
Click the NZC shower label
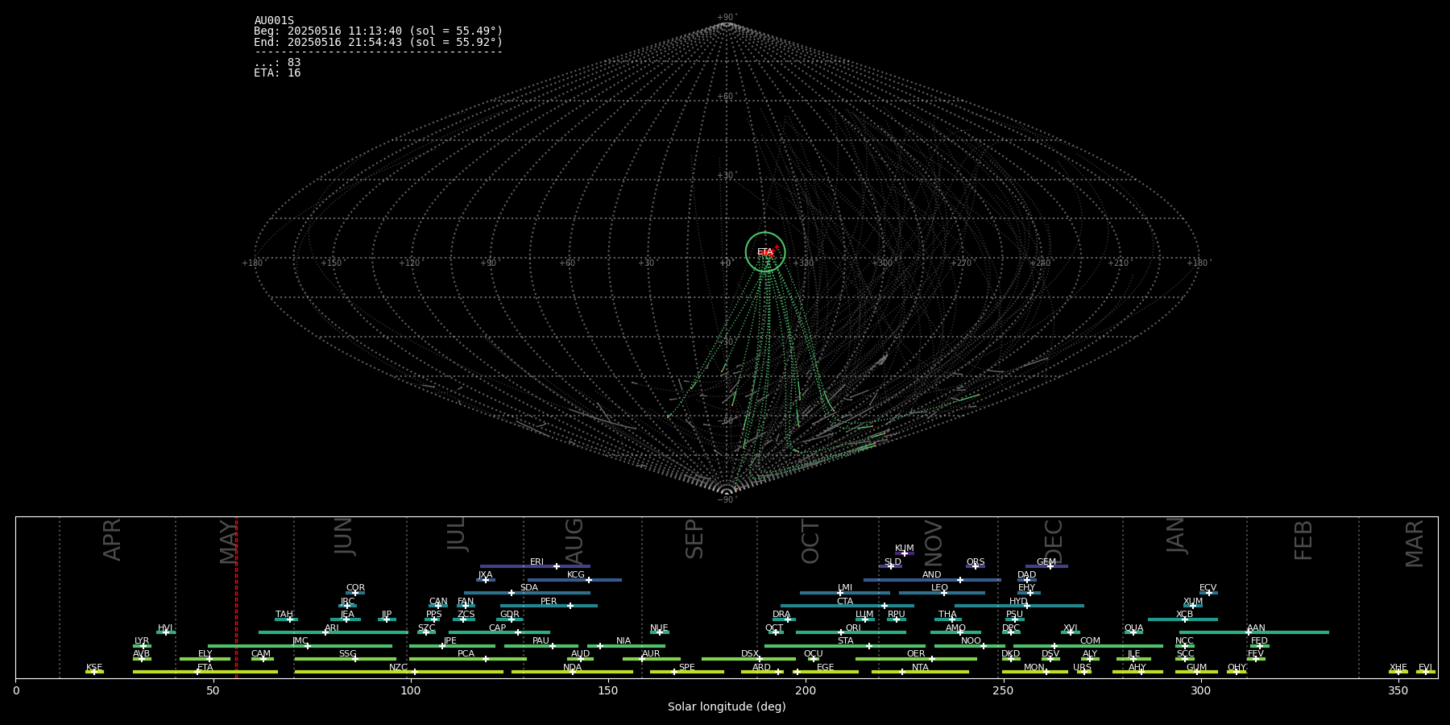399,668
